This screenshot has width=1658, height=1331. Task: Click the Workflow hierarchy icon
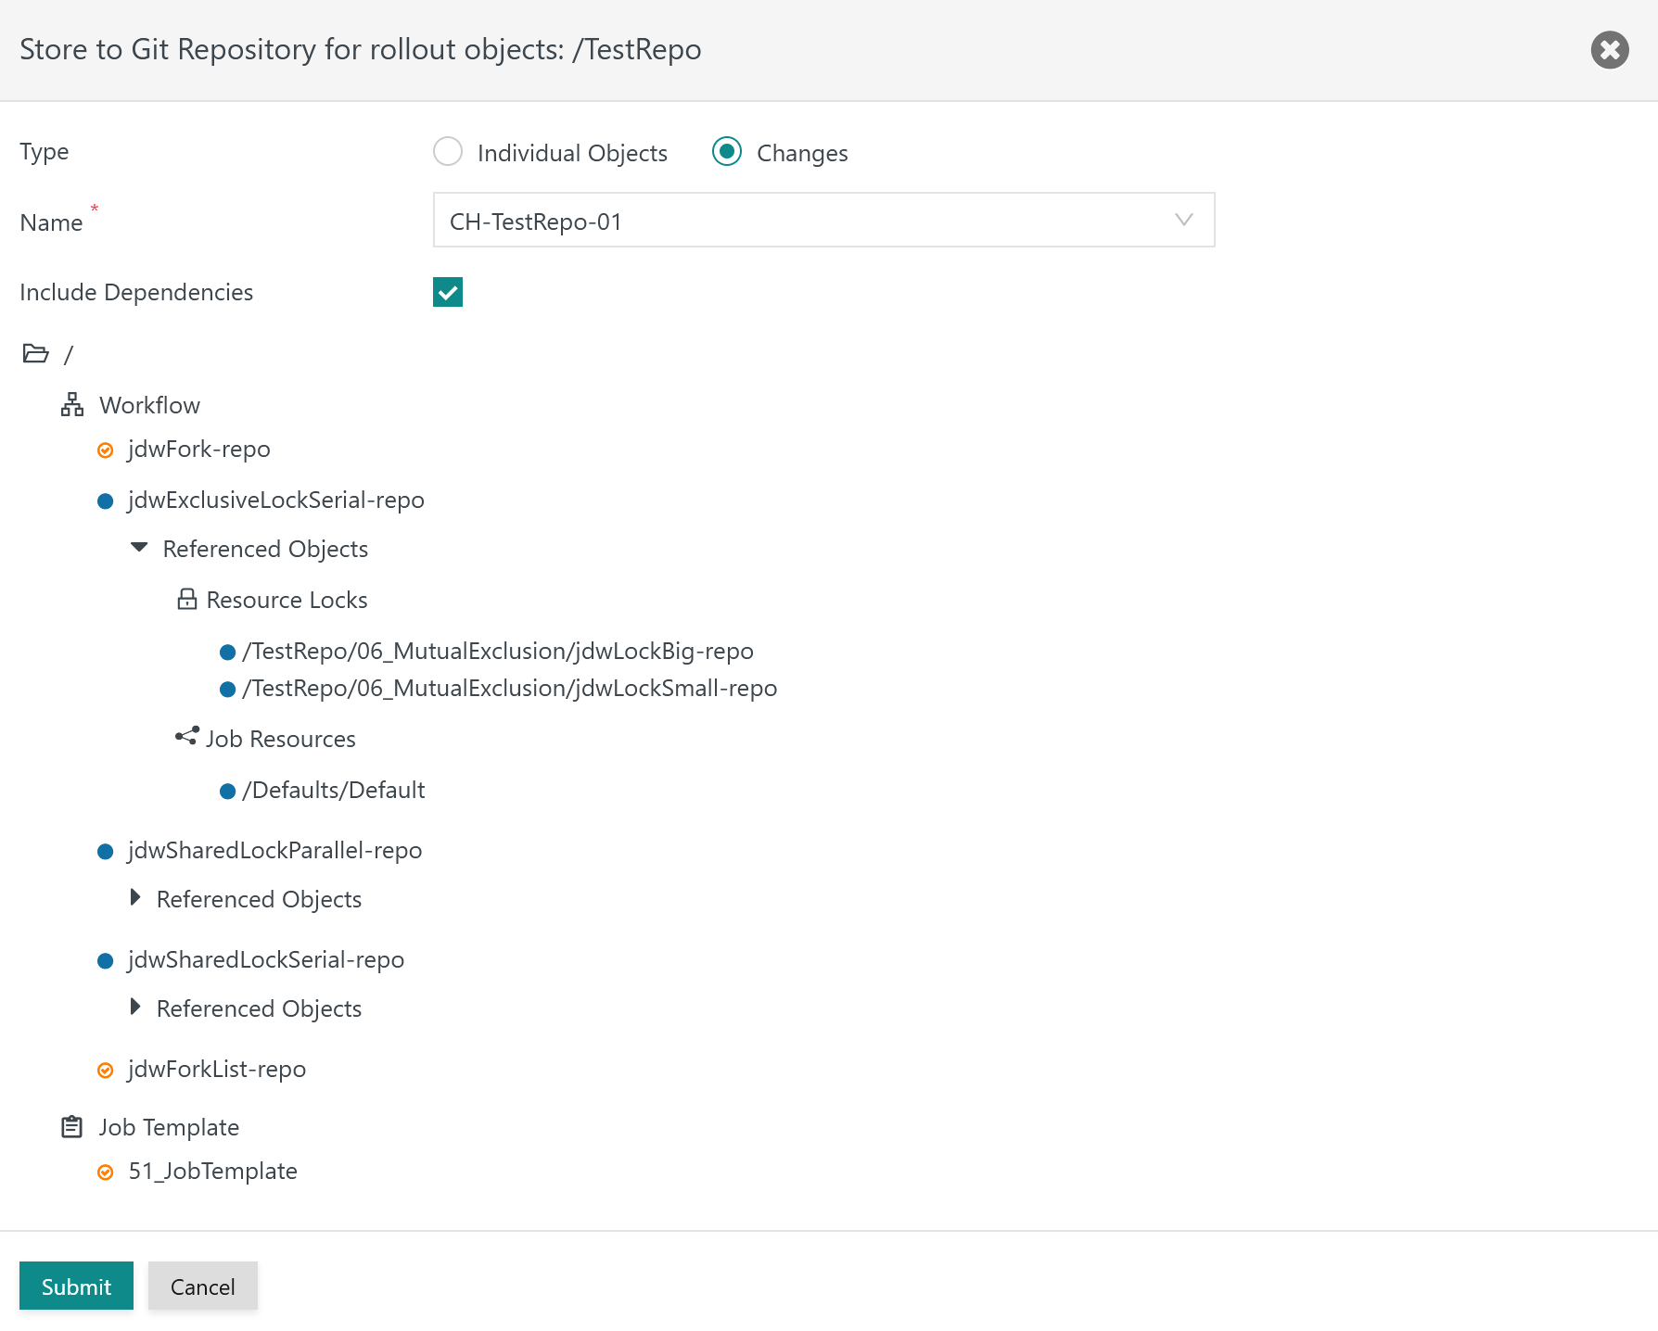click(72, 405)
